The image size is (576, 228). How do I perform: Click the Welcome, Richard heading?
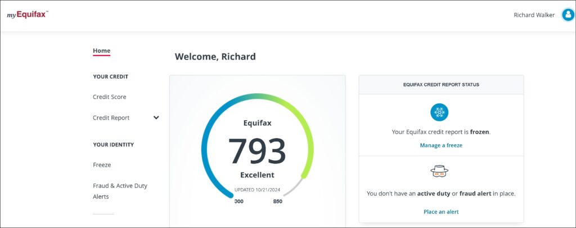(x=215, y=56)
